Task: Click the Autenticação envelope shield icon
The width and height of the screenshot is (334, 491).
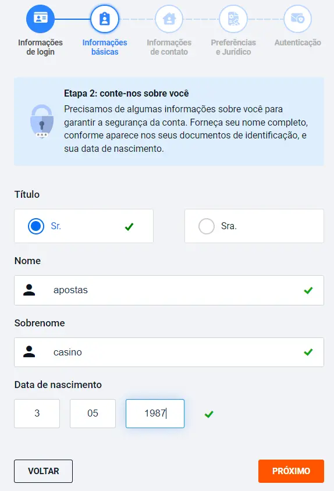Action: 297,19
